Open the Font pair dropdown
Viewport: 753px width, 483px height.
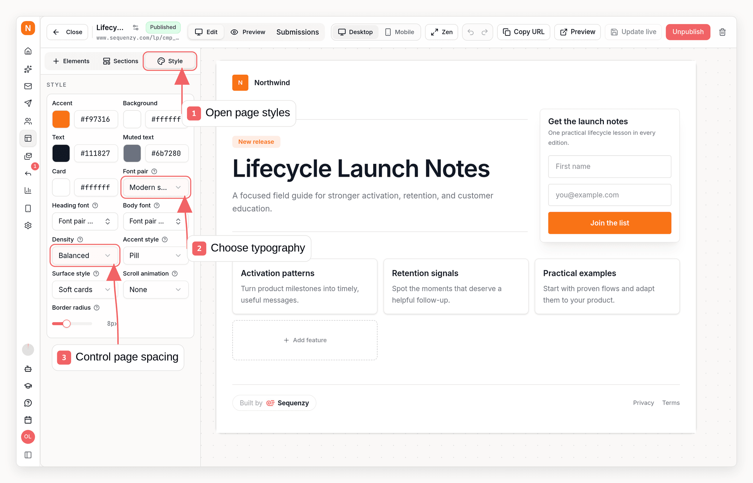155,187
